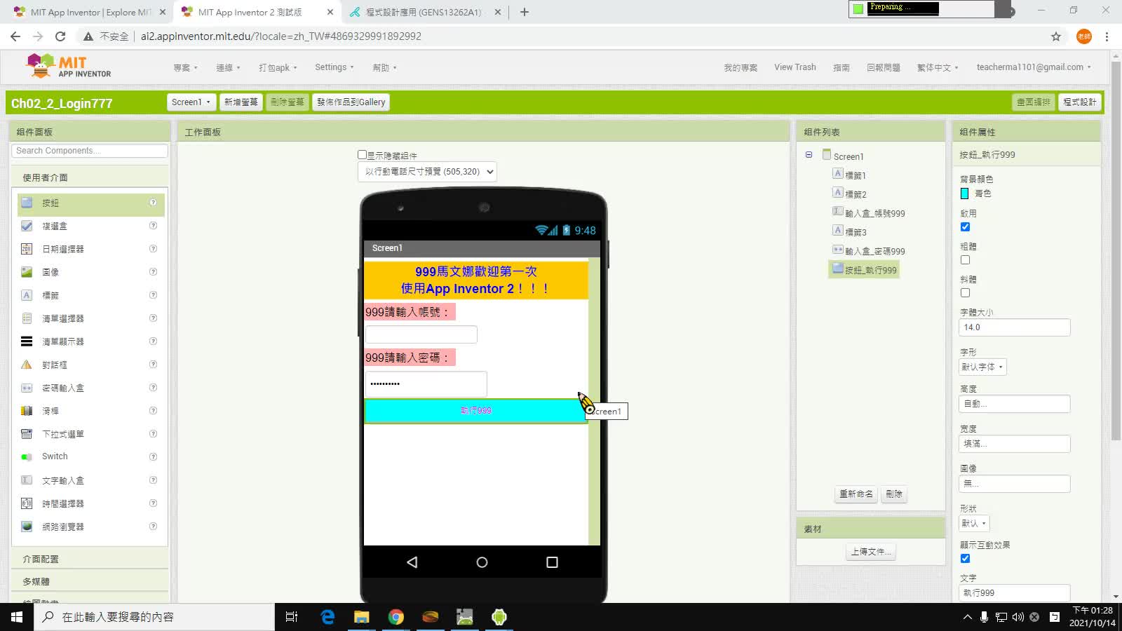Select the account TextBox in component tree
Image resolution: width=1122 pixels, height=631 pixels.
(868, 212)
